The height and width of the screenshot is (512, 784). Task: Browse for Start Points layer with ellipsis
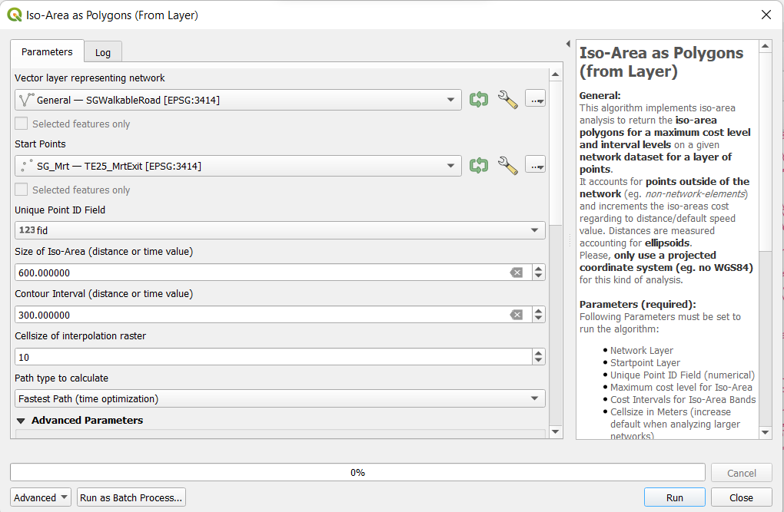coord(535,166)
